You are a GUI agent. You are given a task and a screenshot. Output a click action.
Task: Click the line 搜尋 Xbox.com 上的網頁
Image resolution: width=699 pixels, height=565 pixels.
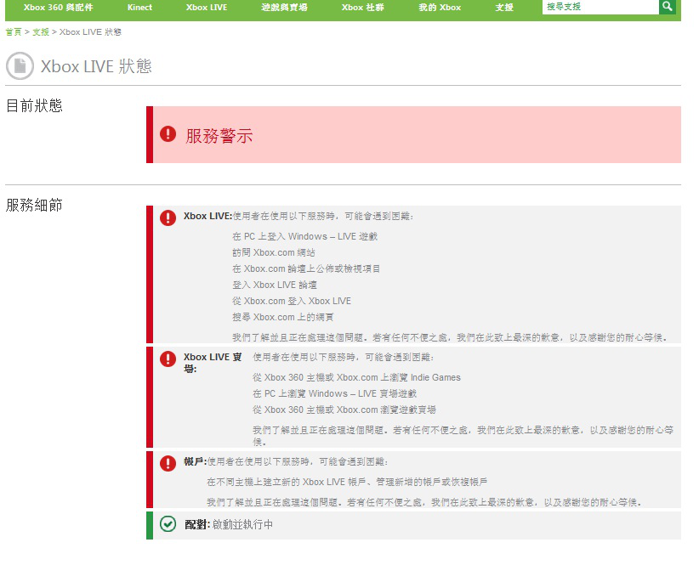click(x=282, y=317)
